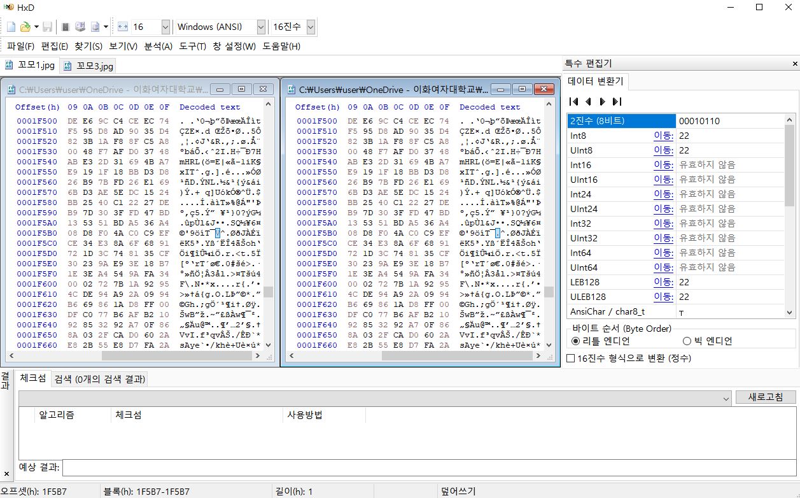Open the 편집(E) menu
Viewport: 800px width, 498px height.
[x=54, y=46]
